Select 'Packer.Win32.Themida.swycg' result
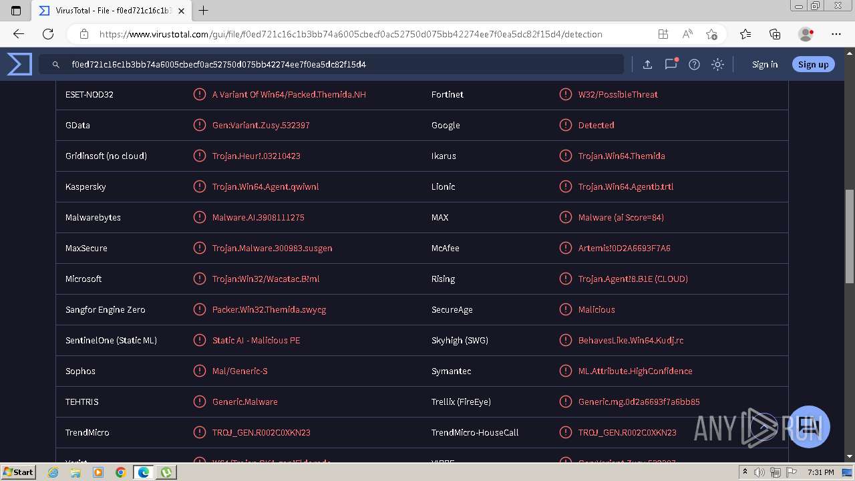855x481 pixels. pos(269,309)
